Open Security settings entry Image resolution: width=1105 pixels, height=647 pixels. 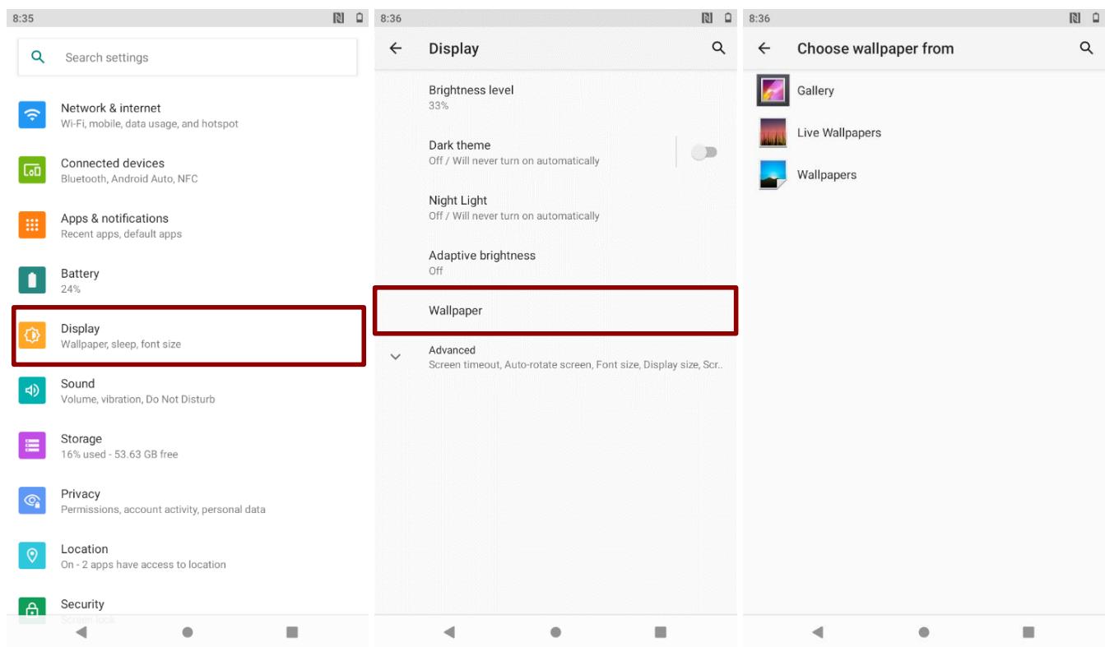pos(188,604)
